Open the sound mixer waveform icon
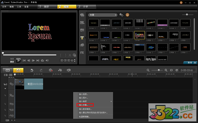The height and width of the screenshot is (123, 198). pos(60,70)
